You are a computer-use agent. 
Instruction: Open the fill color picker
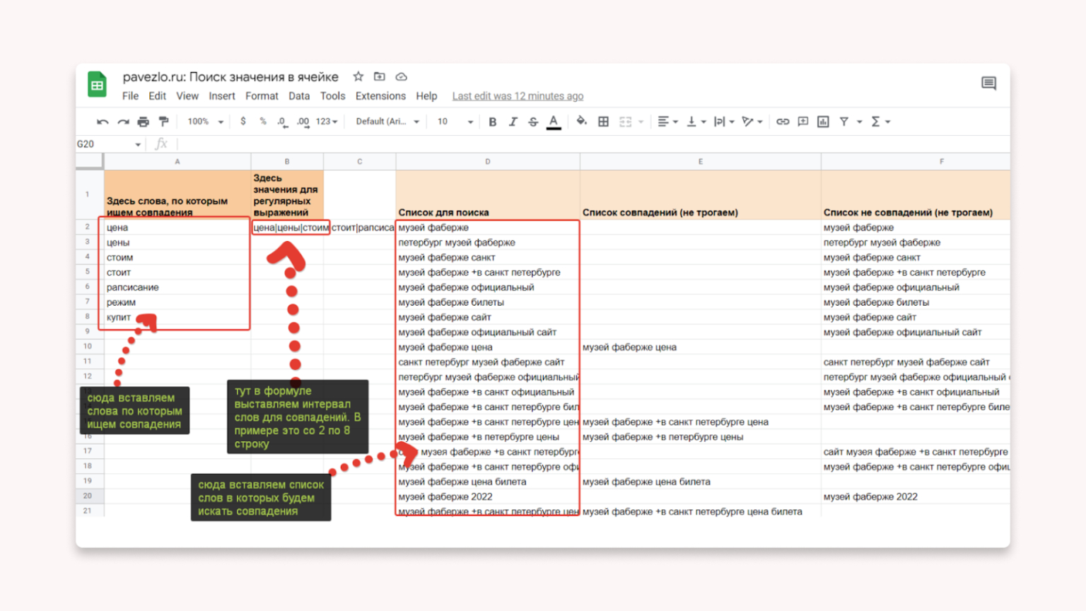pos(581,122)
